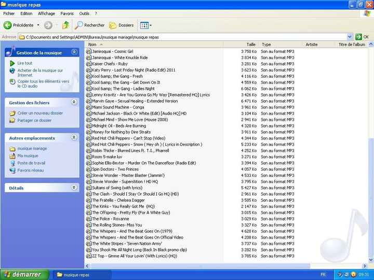Click MP3 icon of Miami Sound Machine - Conga
374x280 pixels.
[x=88, y=107]
